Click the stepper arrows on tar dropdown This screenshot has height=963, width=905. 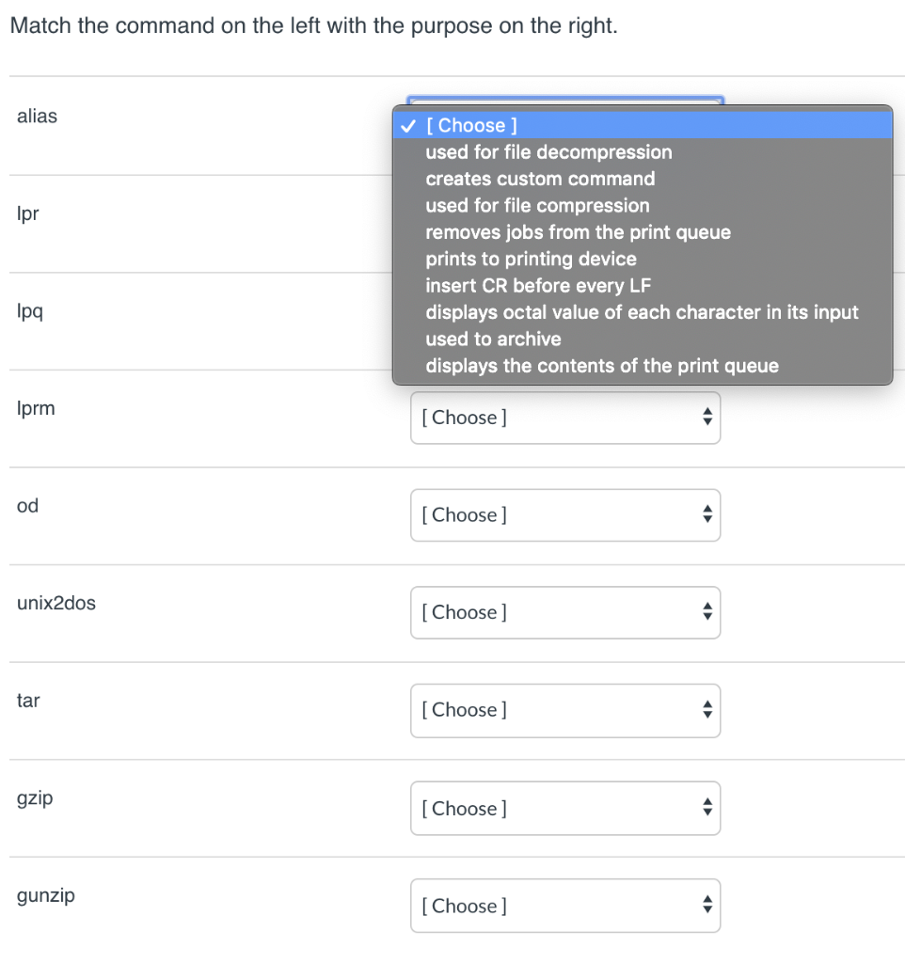[x=707, y=710]
